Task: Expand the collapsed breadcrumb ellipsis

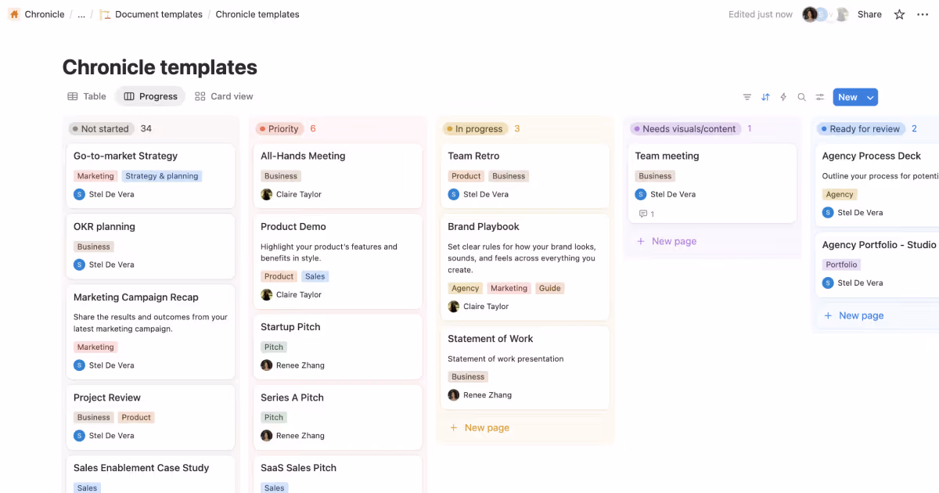Action: (x=81, y=14)
